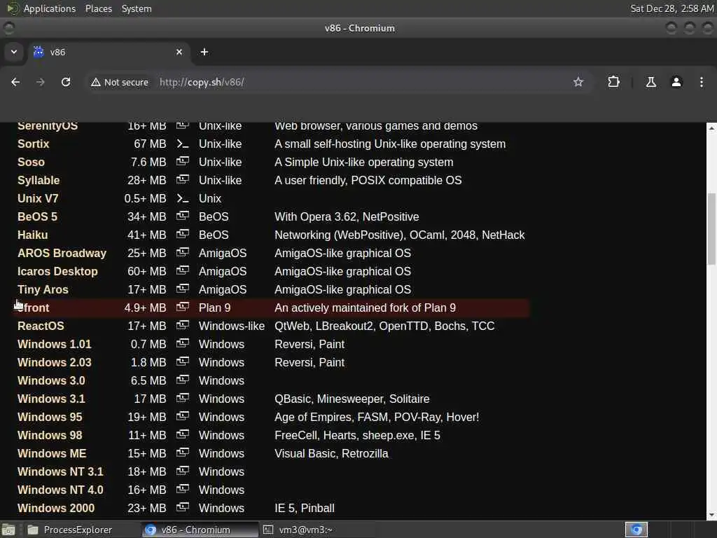Viewport: 717px width, 538px height.
Task: Click v86 - Chromium taskbar button
Action: tap(200, 530)
